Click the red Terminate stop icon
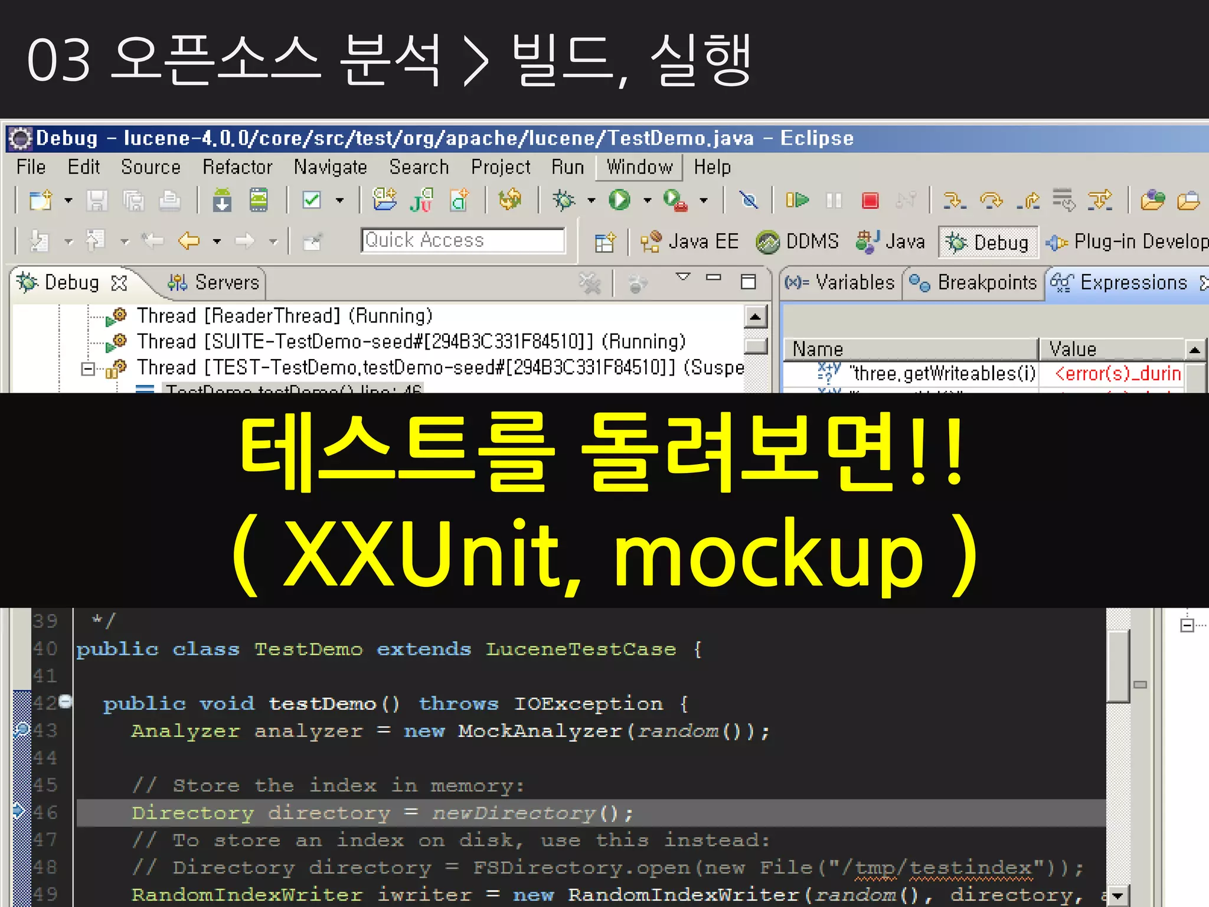1209x907 pixels. [x=870, y=201]
